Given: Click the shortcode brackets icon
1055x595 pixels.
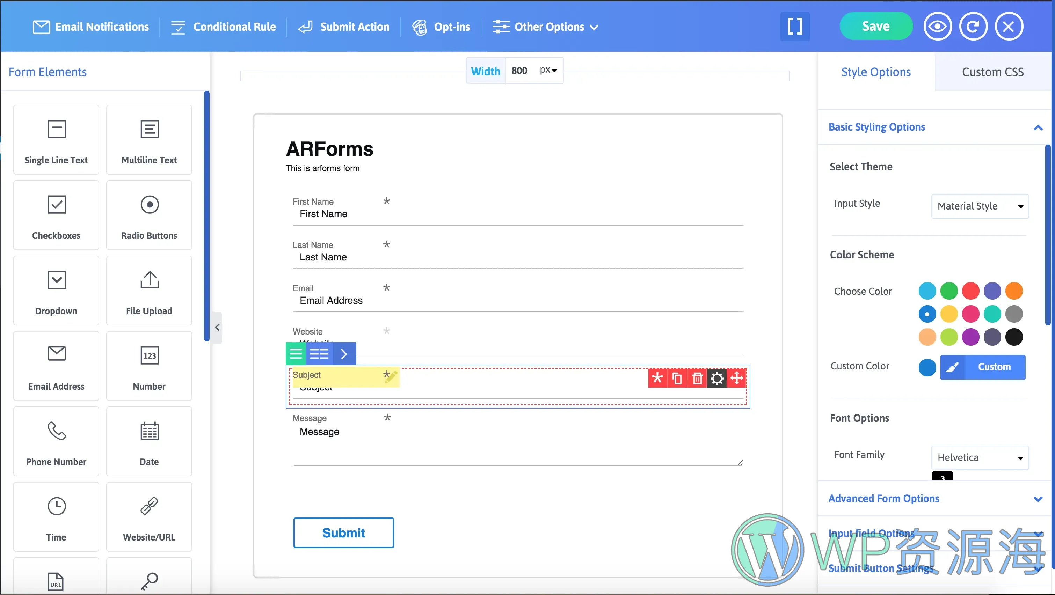Looking at the screenshot, I should 794,27.
